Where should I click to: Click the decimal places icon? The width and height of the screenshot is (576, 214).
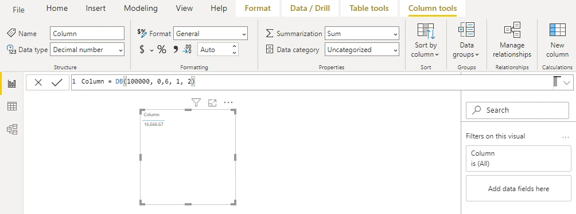(x=187, y=49)
